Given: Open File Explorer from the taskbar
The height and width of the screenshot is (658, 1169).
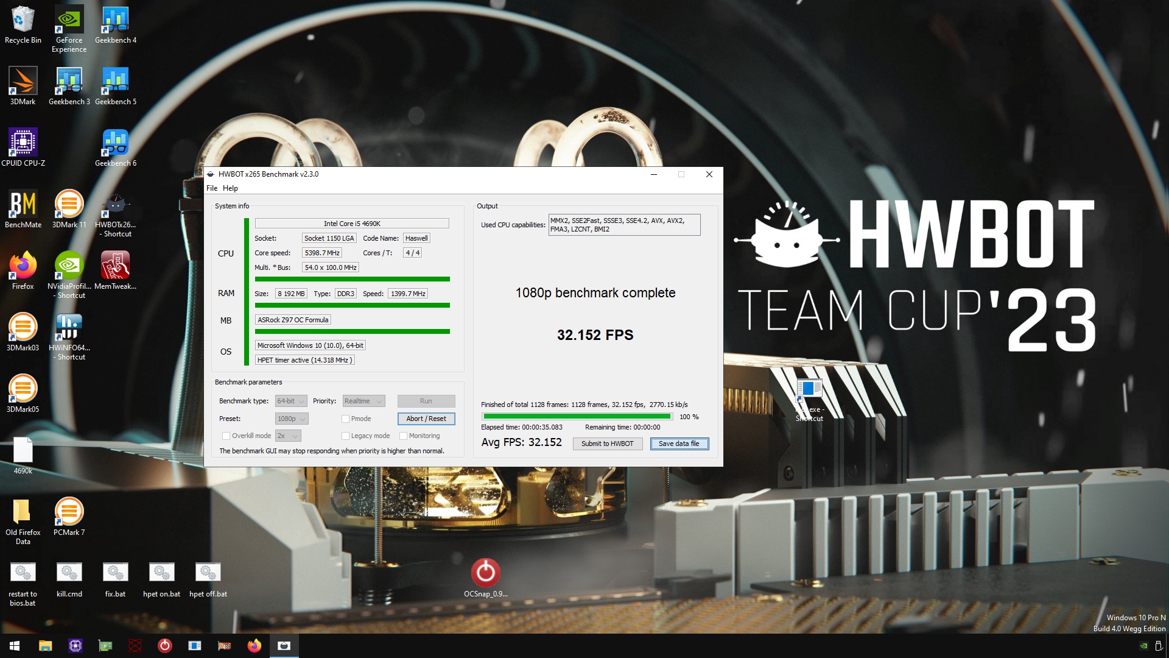Looking at the screenshot, I should 45,646.
